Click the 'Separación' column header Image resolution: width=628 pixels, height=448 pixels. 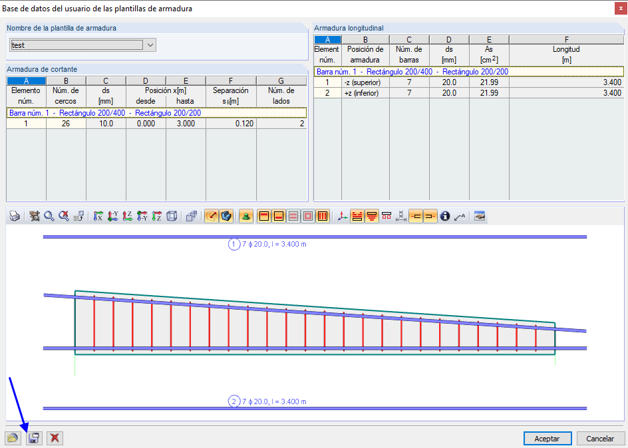[x=231, y=96]
